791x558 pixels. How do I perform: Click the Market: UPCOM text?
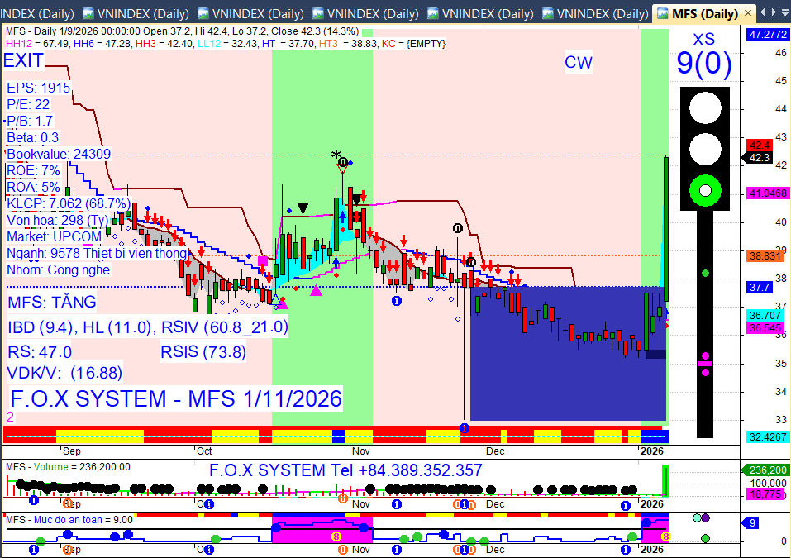[54, 236]
